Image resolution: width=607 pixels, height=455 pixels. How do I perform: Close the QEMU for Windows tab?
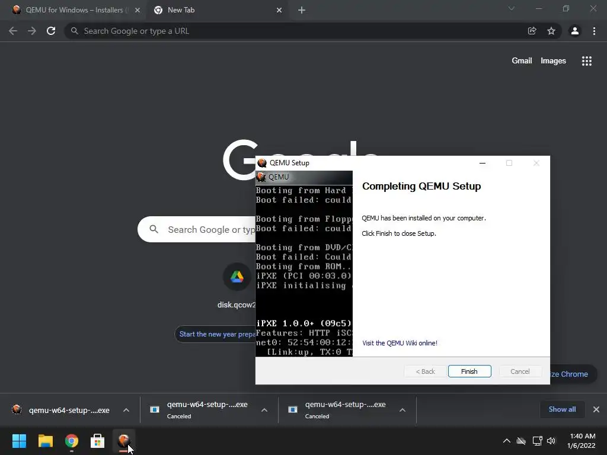pos(138,11)
